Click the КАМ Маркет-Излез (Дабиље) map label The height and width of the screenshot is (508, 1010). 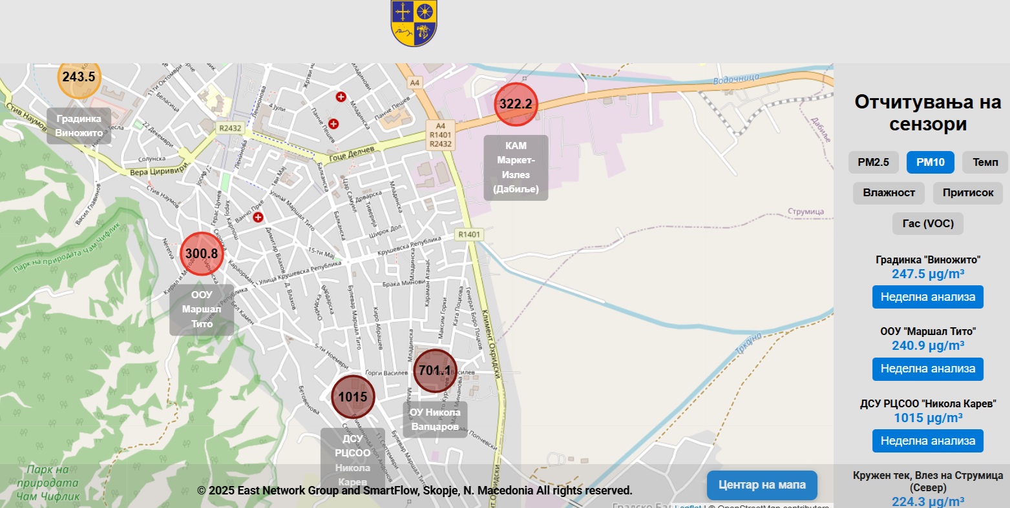516,168
